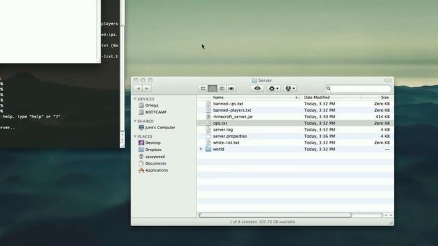438x246 pixels.
Task: Click the toolbar toggle pill button in Server window
Action: coord(388,80)
